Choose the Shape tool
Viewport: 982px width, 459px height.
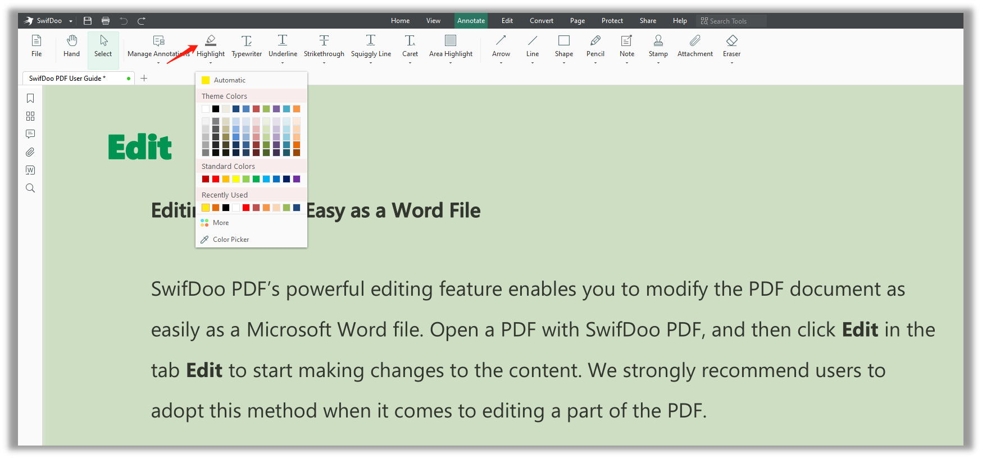(x=564, y=46)
